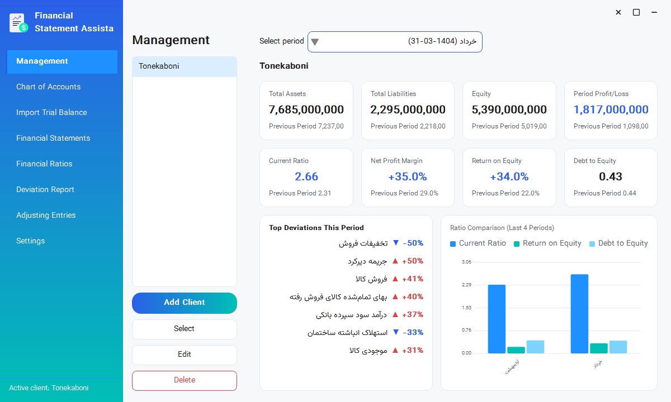This screenshot has height=402, width=671.
Task: Click 'Ratio Comparison (Last 4 Periods)' chart title
Action: [x=502, y=228]
